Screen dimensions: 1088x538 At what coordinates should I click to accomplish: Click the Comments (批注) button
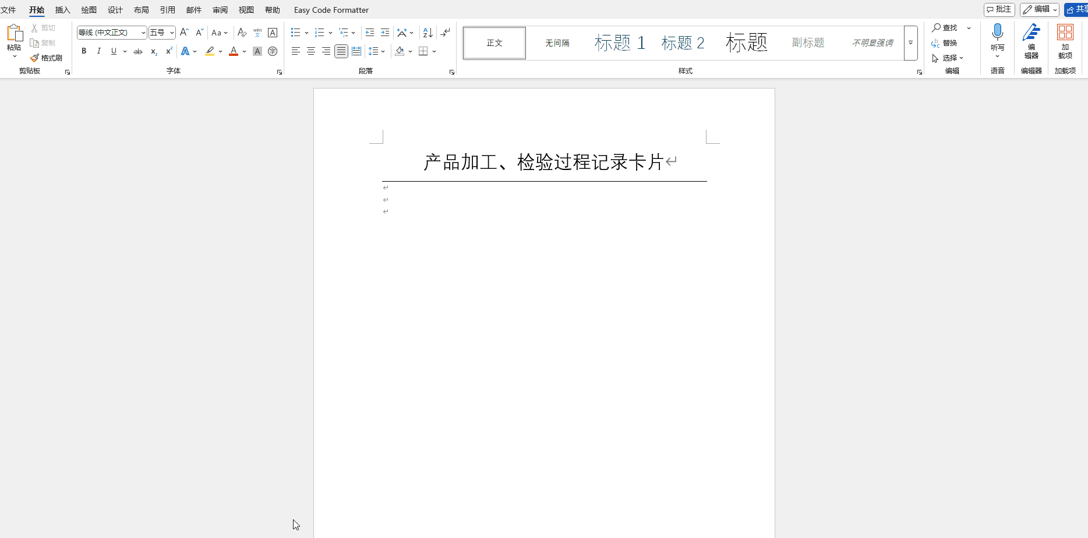[x=999, y=9]
